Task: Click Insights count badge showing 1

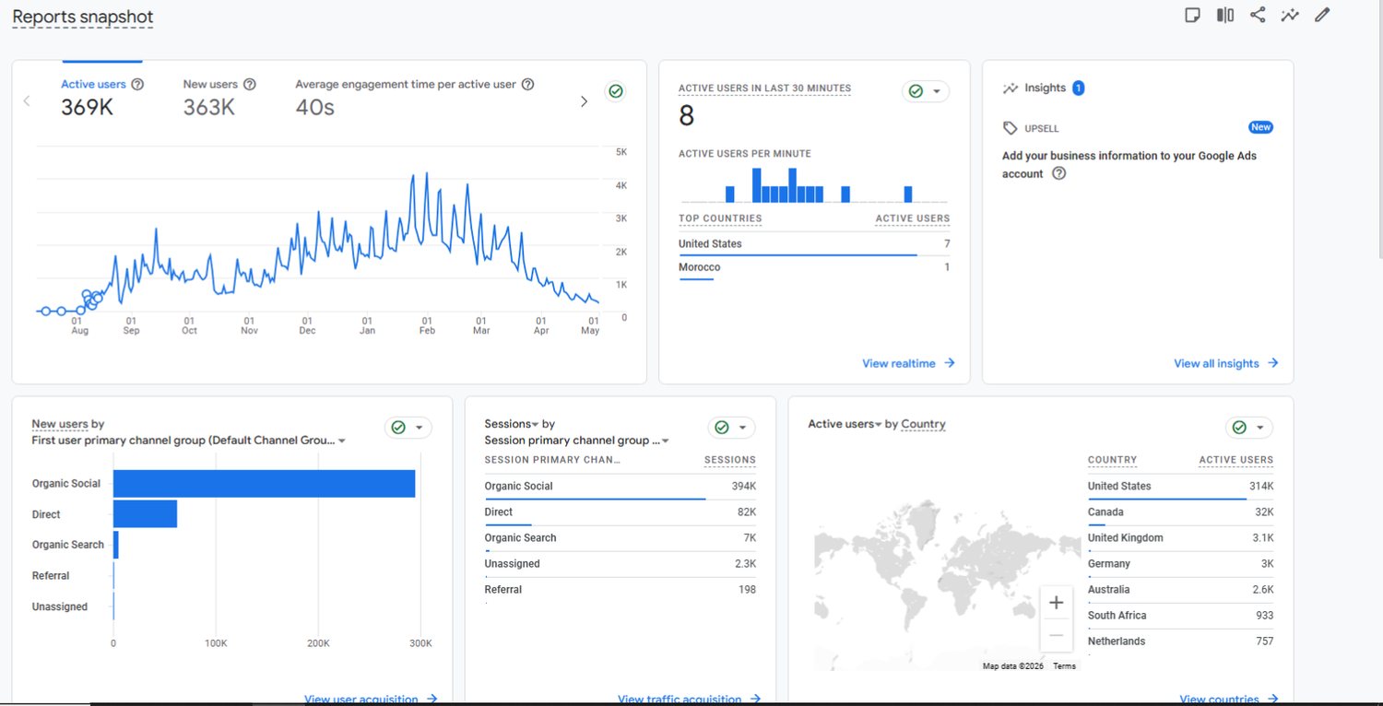Action: (x=1078, y=88)
